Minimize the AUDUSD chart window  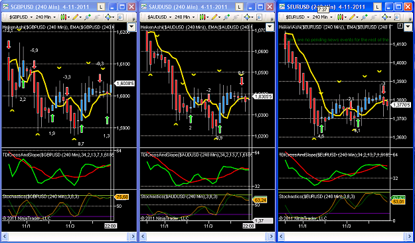point(252,7)
